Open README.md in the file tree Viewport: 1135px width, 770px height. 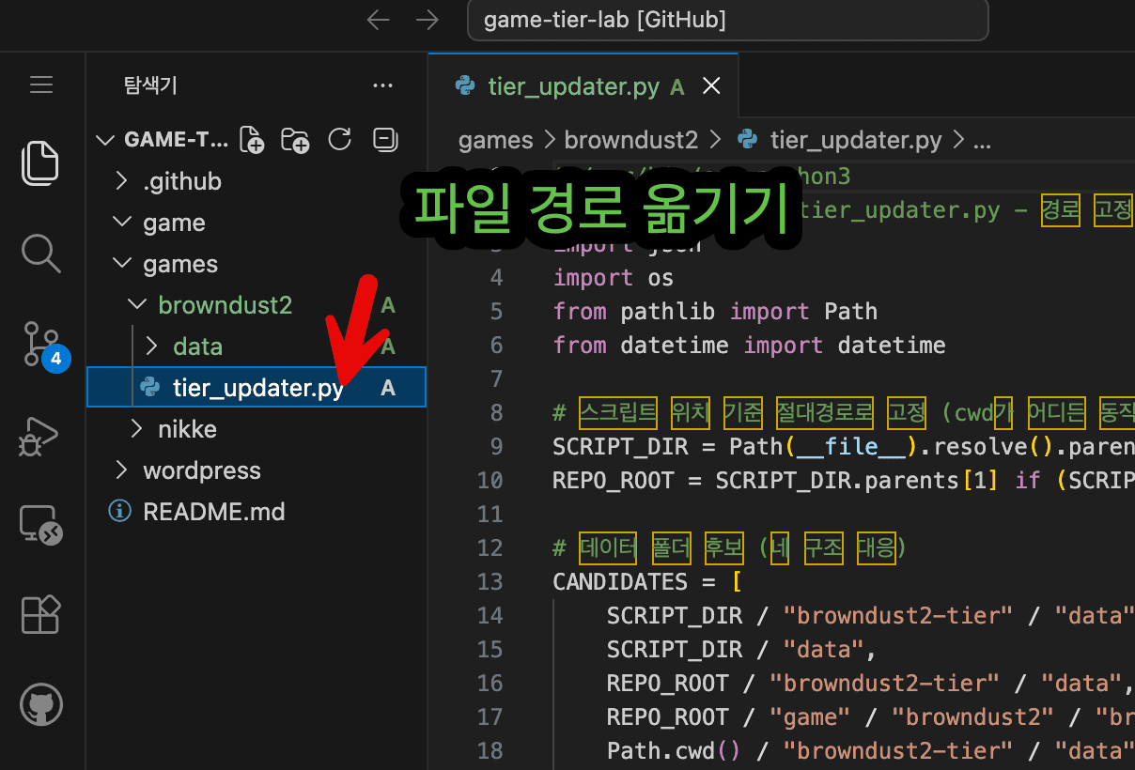point(256,512)
